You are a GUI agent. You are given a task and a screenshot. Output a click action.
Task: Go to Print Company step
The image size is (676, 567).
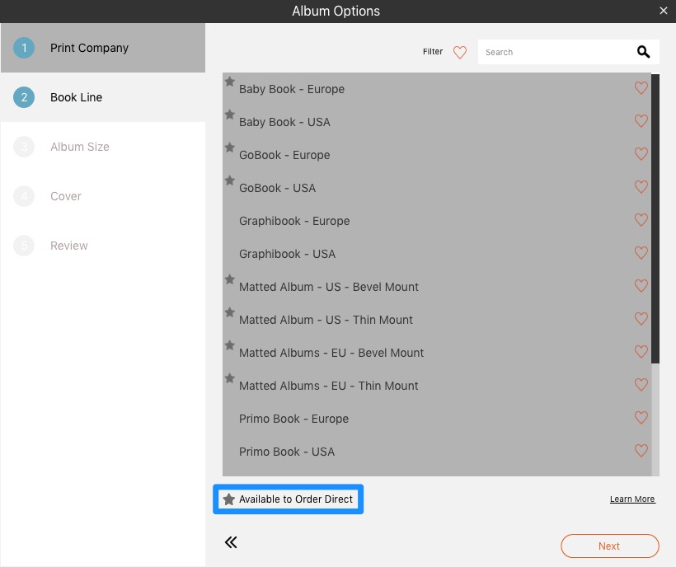(103, 48)
